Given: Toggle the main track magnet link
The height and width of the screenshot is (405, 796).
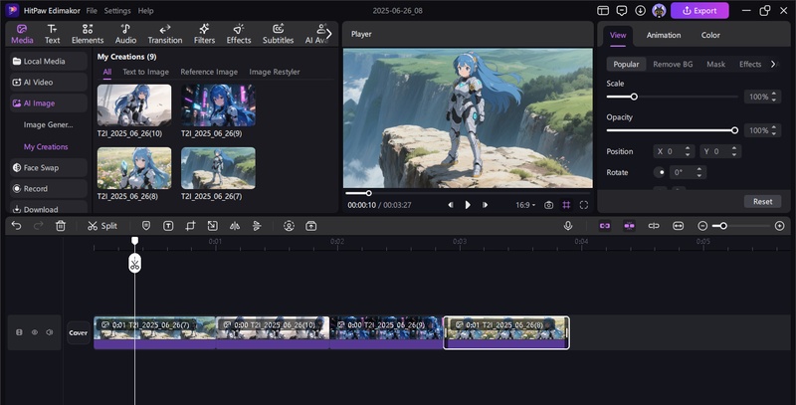Looking at the screenshot, I should tap(605, 226).
